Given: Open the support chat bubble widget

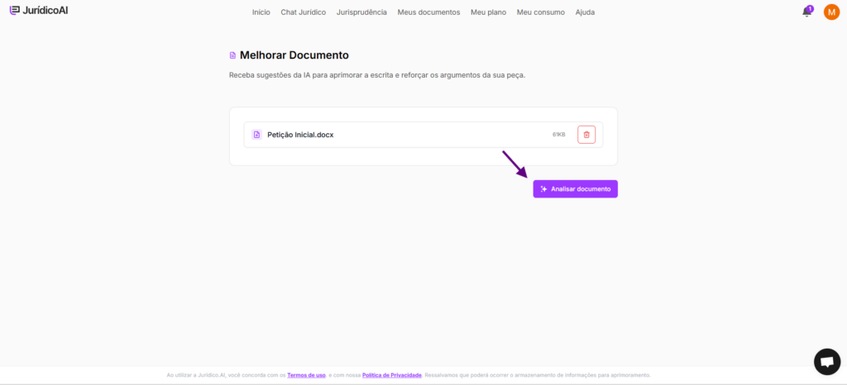Looking at the screenshot, I should [x=826, y=361].
